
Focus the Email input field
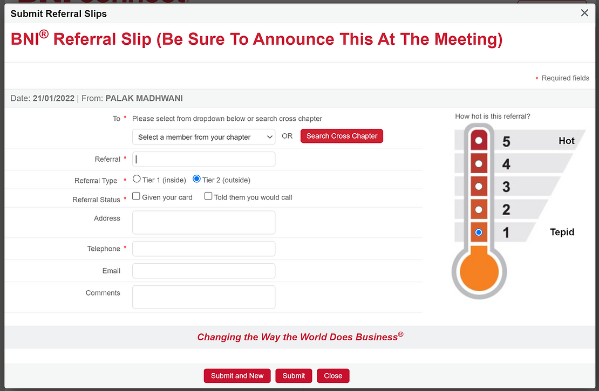pyautogui.click(x=203, y=271)
